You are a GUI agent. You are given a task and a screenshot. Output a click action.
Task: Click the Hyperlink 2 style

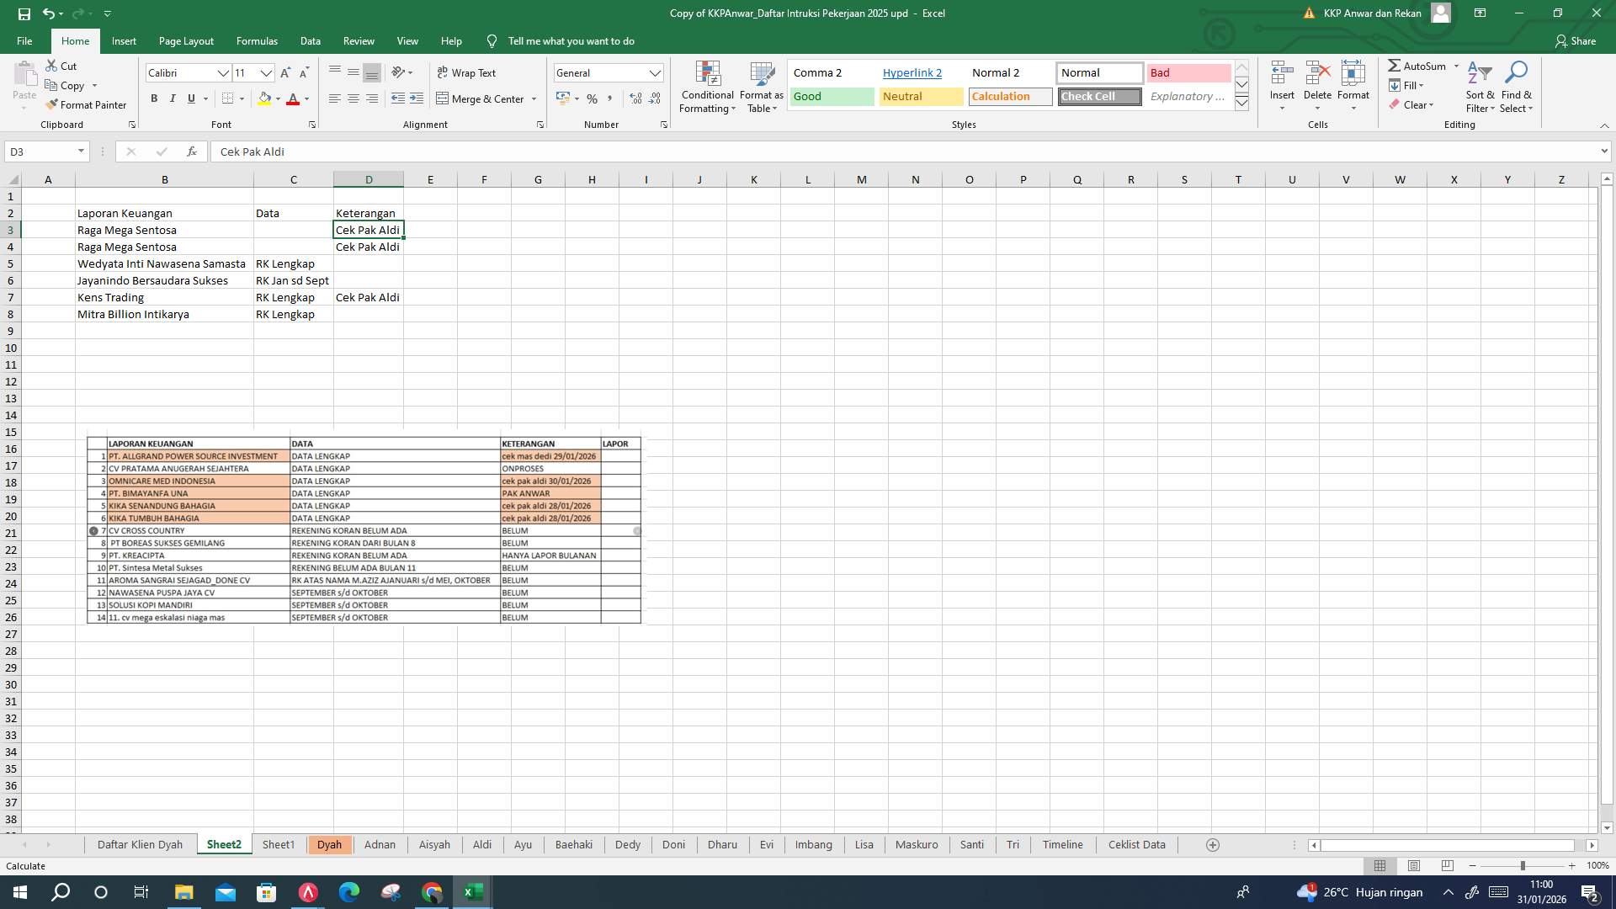912,72
